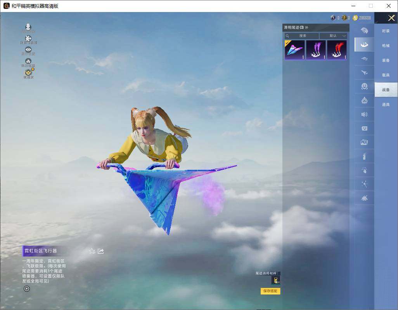The height and width of the screenshot is (310, 398).
Task: Toggle the eye preview visibility icon
Action: point(28,50)
